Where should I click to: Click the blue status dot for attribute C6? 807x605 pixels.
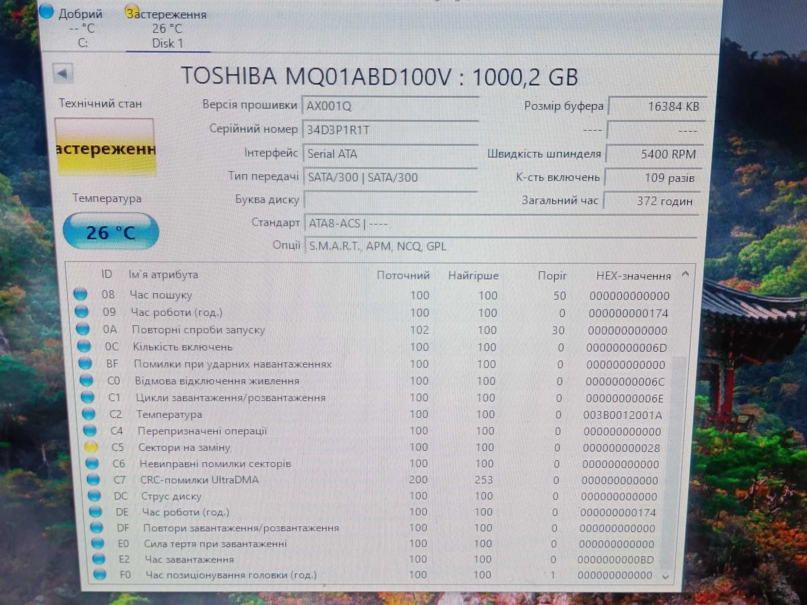92,463
